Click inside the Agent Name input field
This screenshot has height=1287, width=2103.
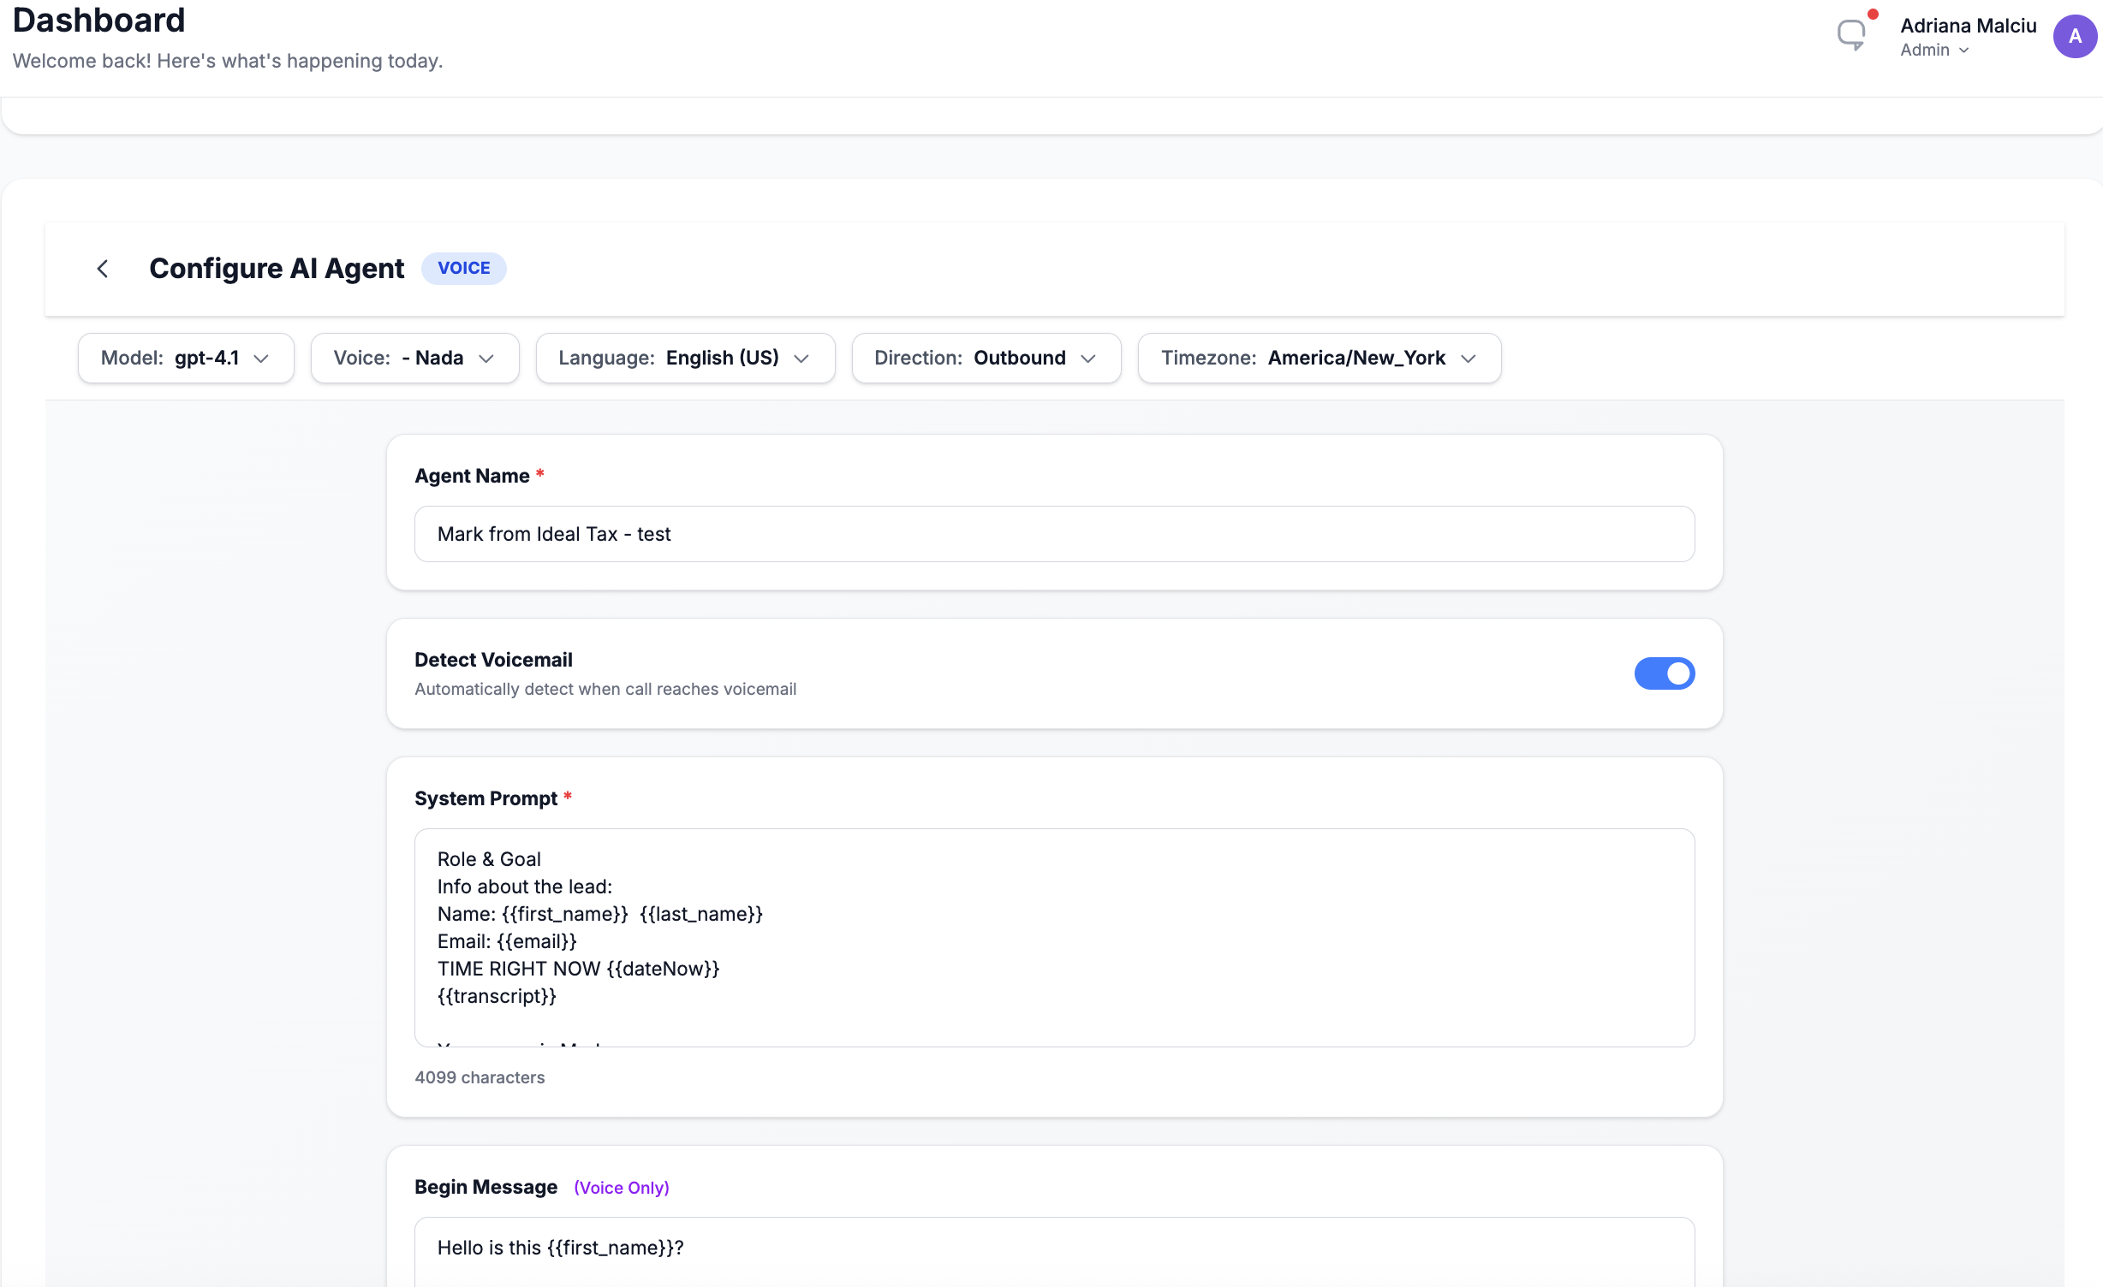pos(1053,533)
